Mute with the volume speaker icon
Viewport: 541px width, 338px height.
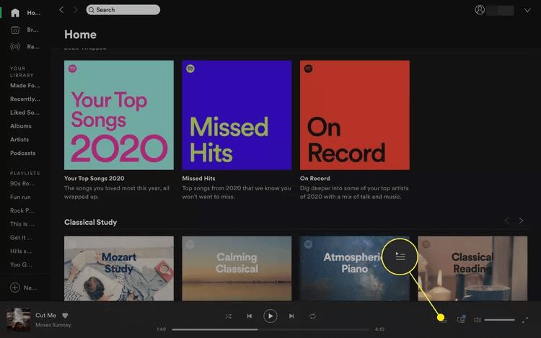(x=478, y=320)
